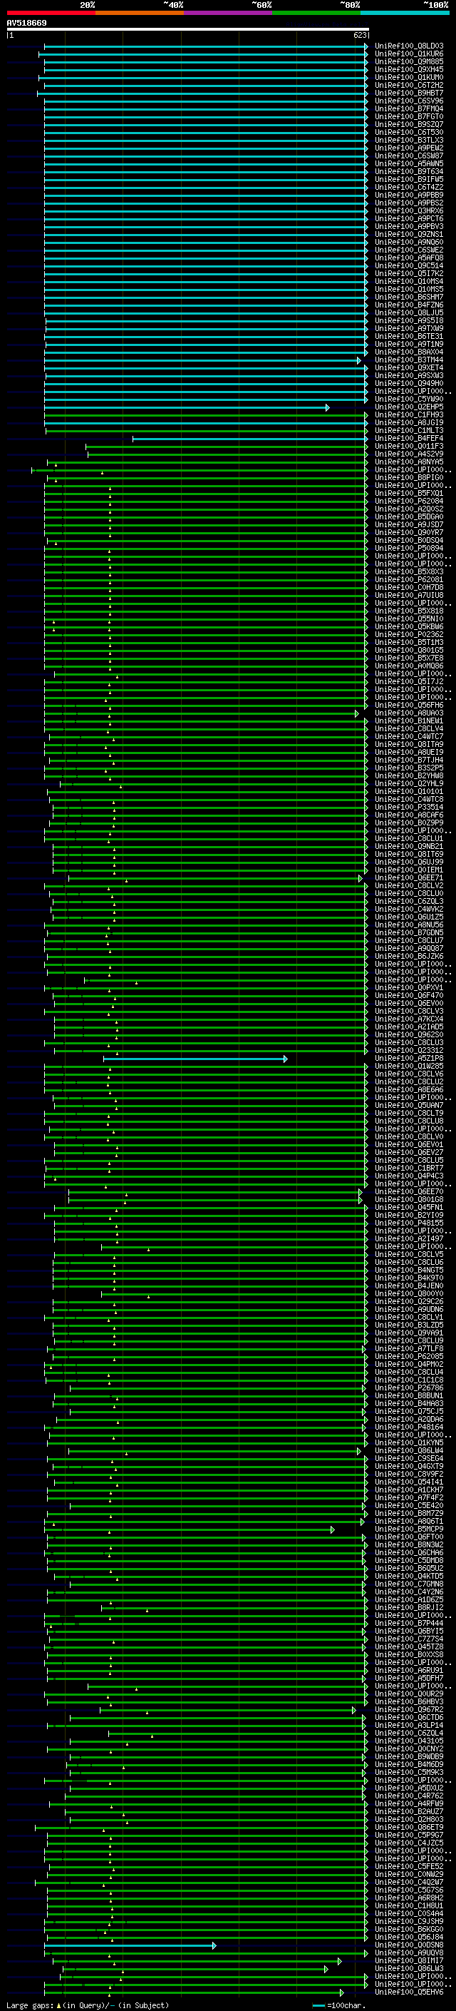Click hit label UniRef100_B3TLX3

pos(408,140)
